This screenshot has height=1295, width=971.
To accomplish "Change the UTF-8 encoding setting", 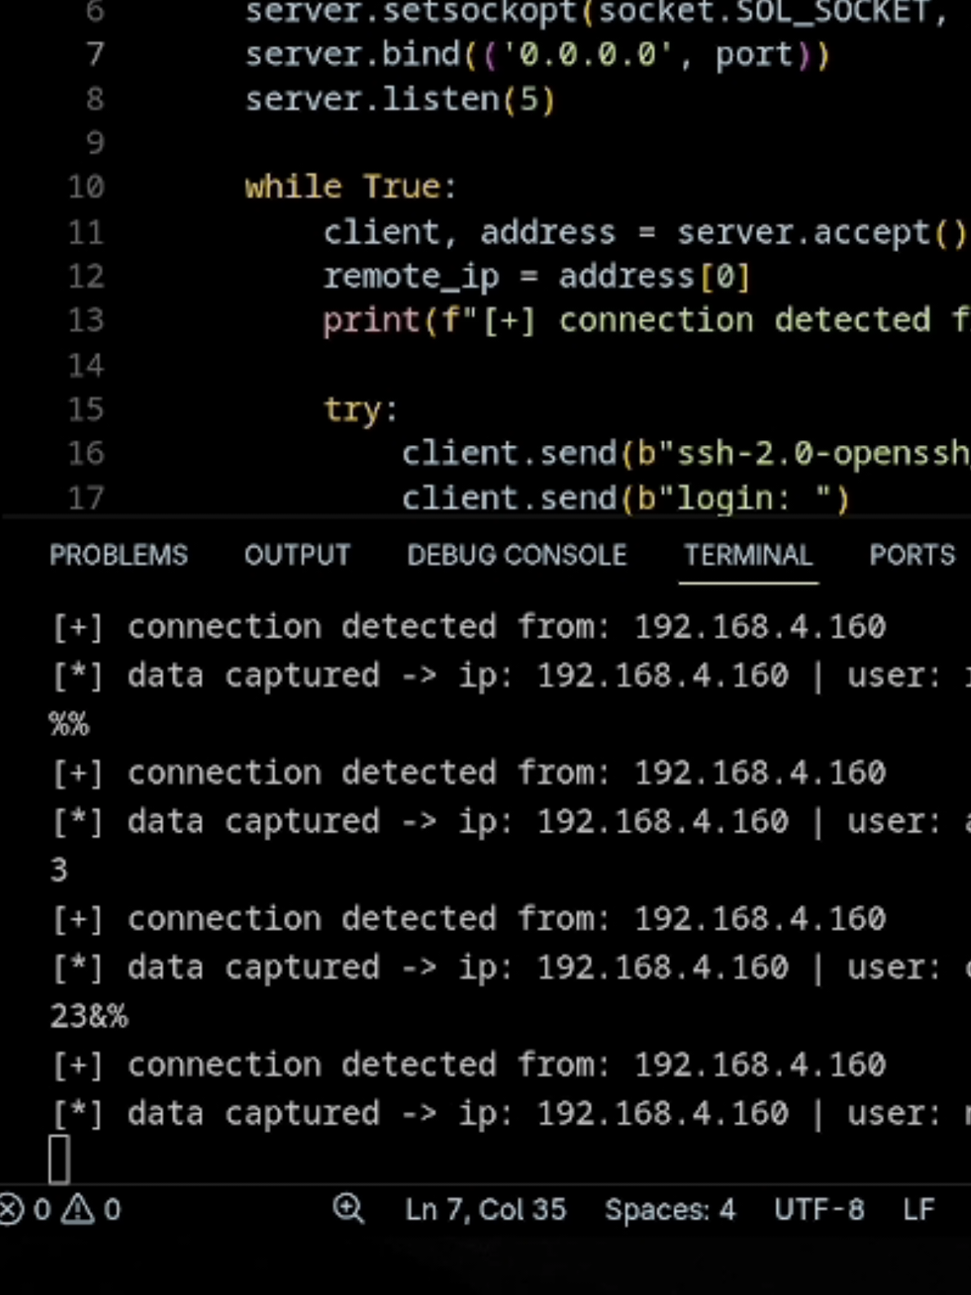I will (x=819, y=1209).
